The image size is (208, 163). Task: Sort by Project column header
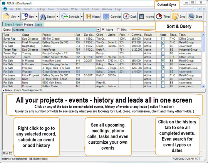(58, 35)
